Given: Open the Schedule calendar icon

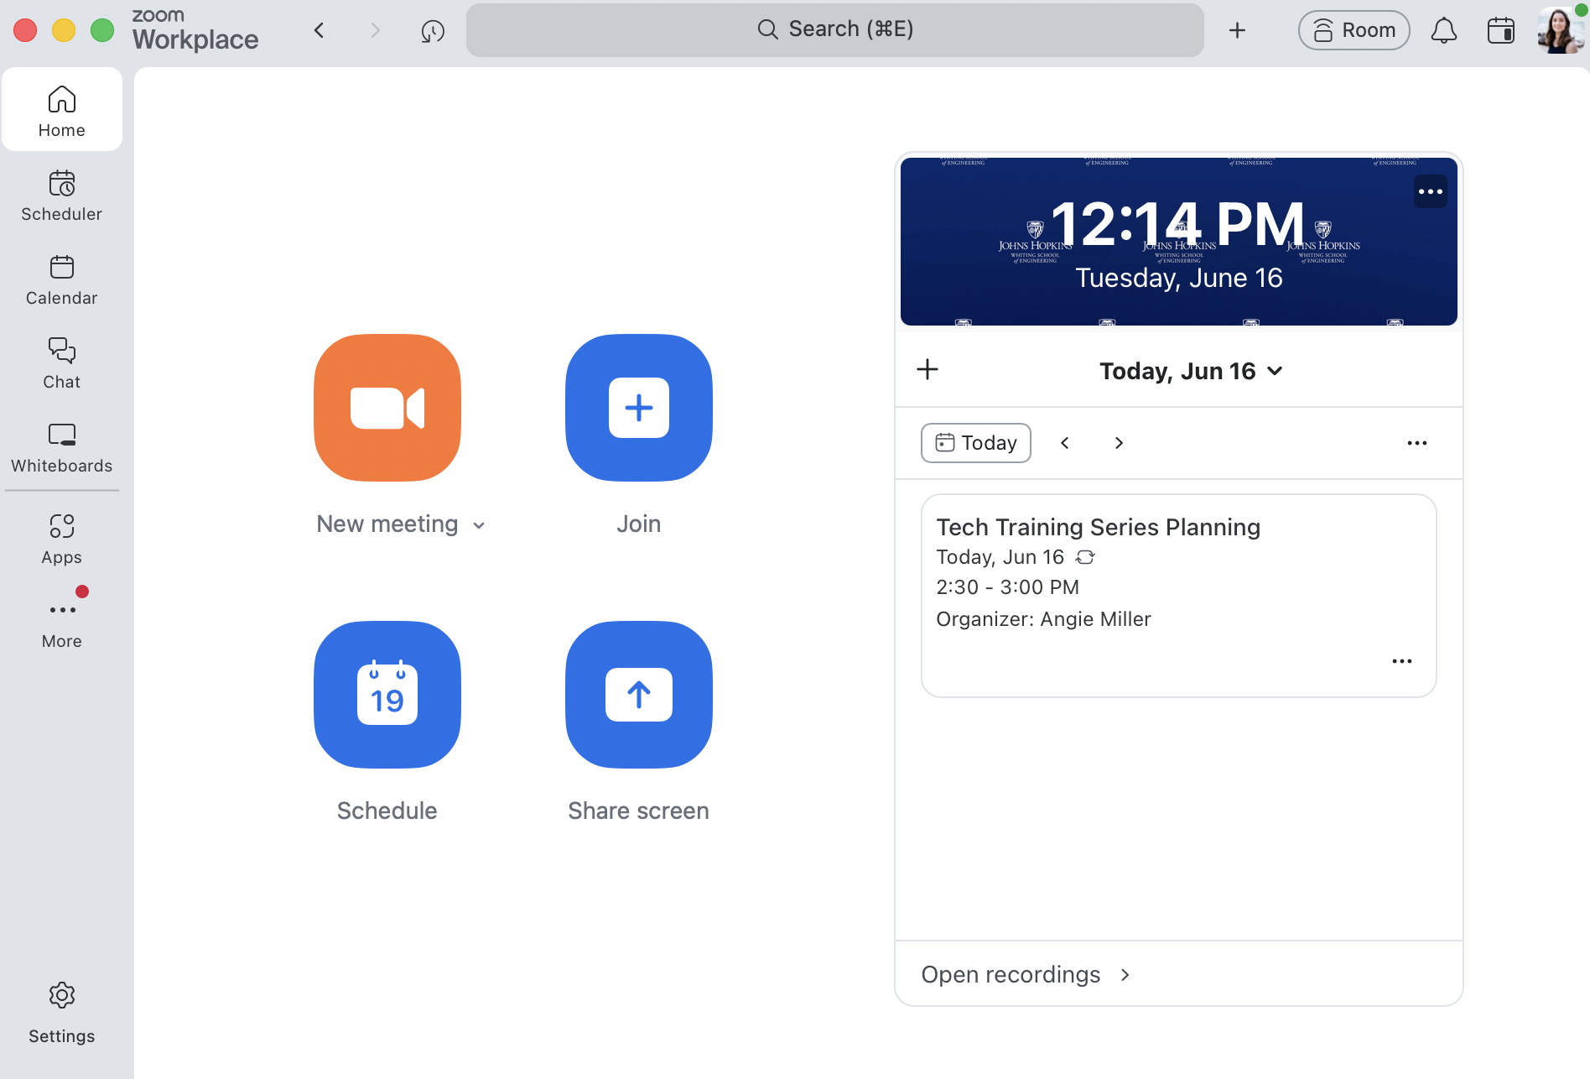Looking at the screenshot, I should click(387, 695).
